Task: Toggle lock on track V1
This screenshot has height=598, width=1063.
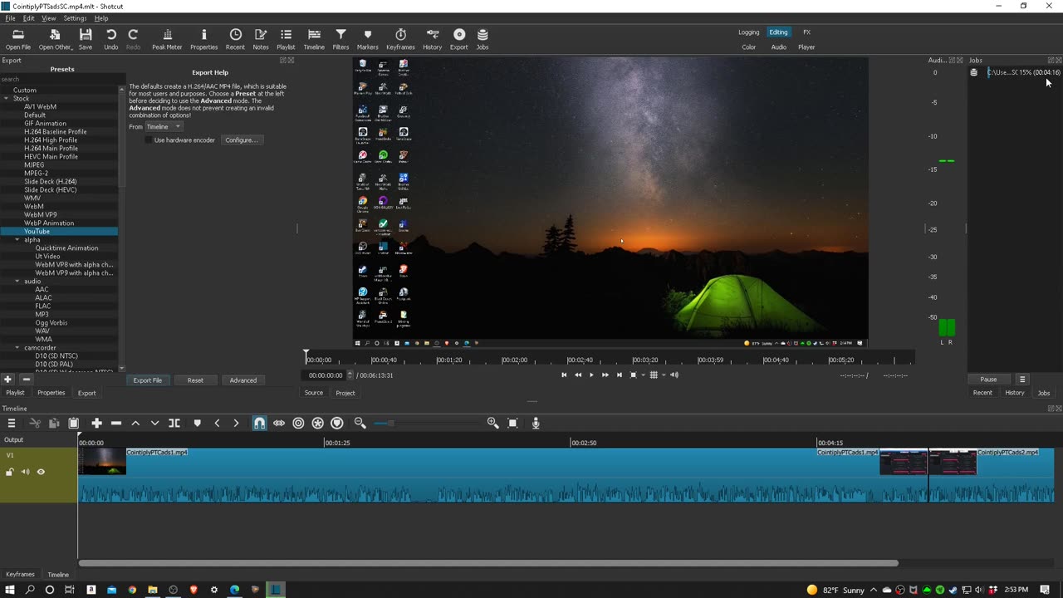Action: pos(10,472)
